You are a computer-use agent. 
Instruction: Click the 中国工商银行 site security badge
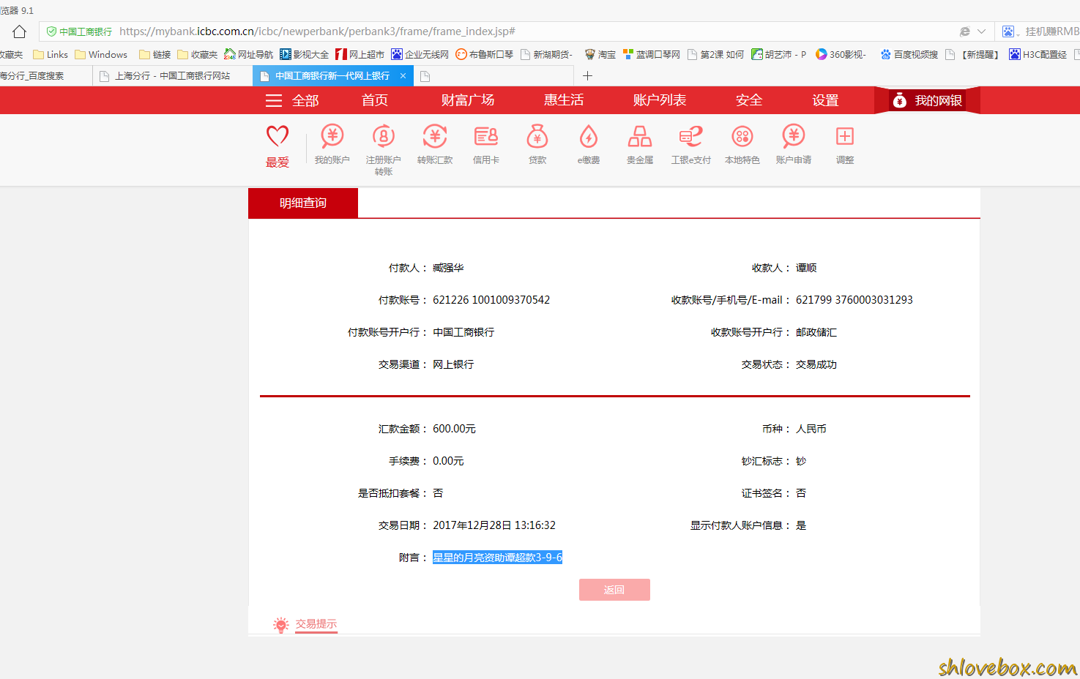[x=79, y=31]
